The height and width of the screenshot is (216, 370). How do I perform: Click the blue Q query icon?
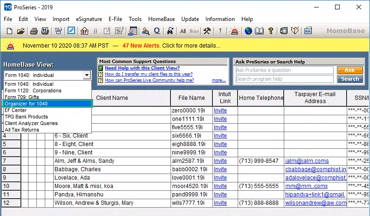point(157,31)
